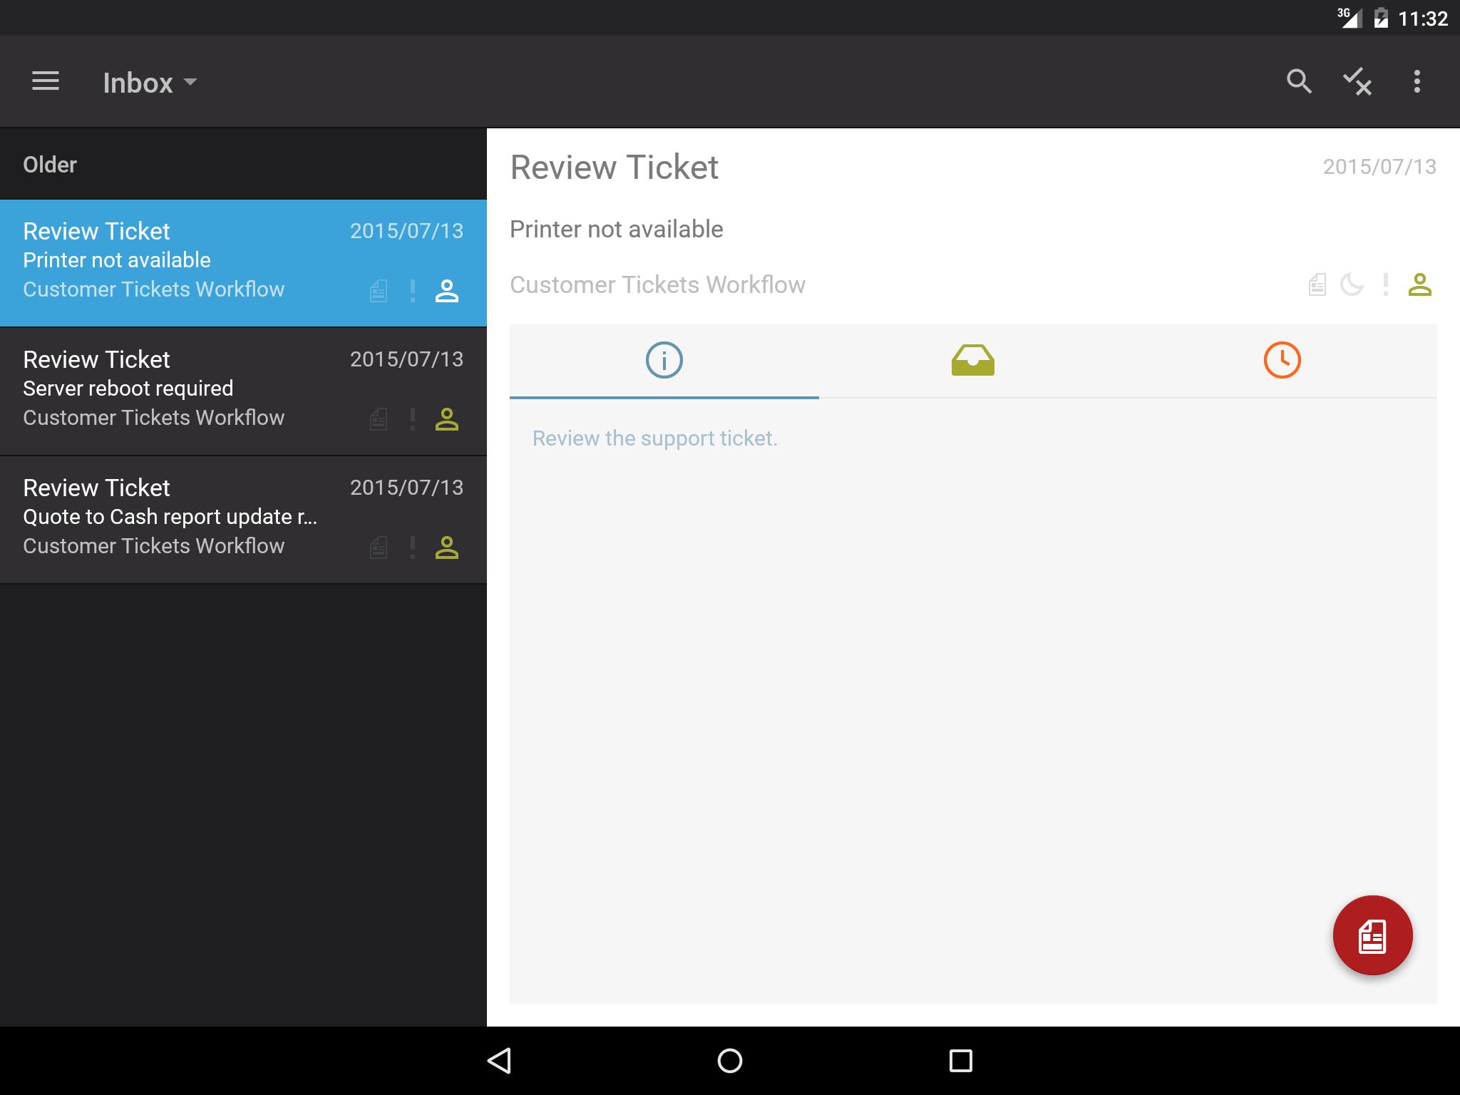Tap Android home navigation button
This screenshot has width=1460, height=1095.
(730, 1061)
